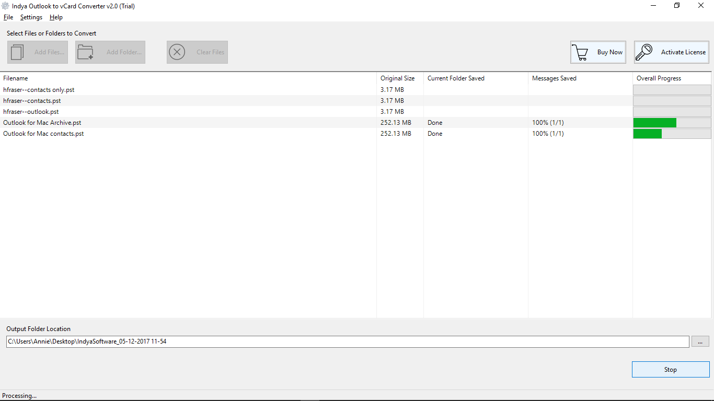Viewport: 714px width, 401px height.
Task: Click 3.17 MB size of hfraser--contacts only.pst
Action: tap(392, 90)
